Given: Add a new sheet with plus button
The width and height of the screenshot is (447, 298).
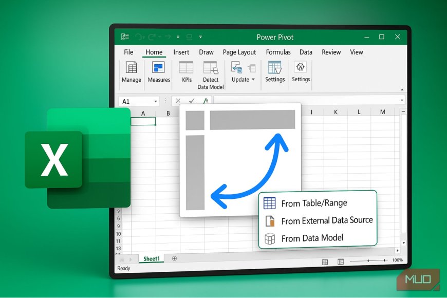Looking at the screenshot, I should tap(173, 258).
